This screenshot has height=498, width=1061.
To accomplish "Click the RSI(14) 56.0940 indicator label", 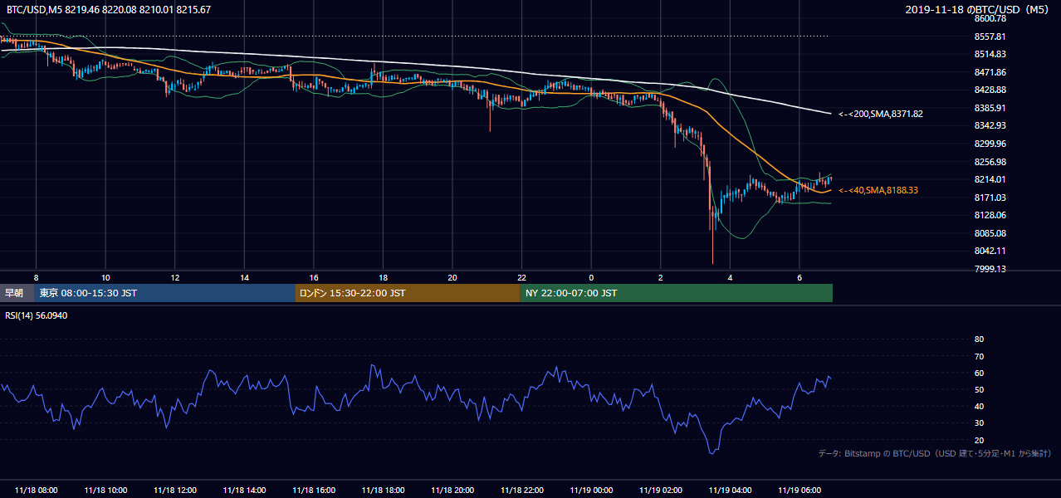I will (x=37, y=316).
